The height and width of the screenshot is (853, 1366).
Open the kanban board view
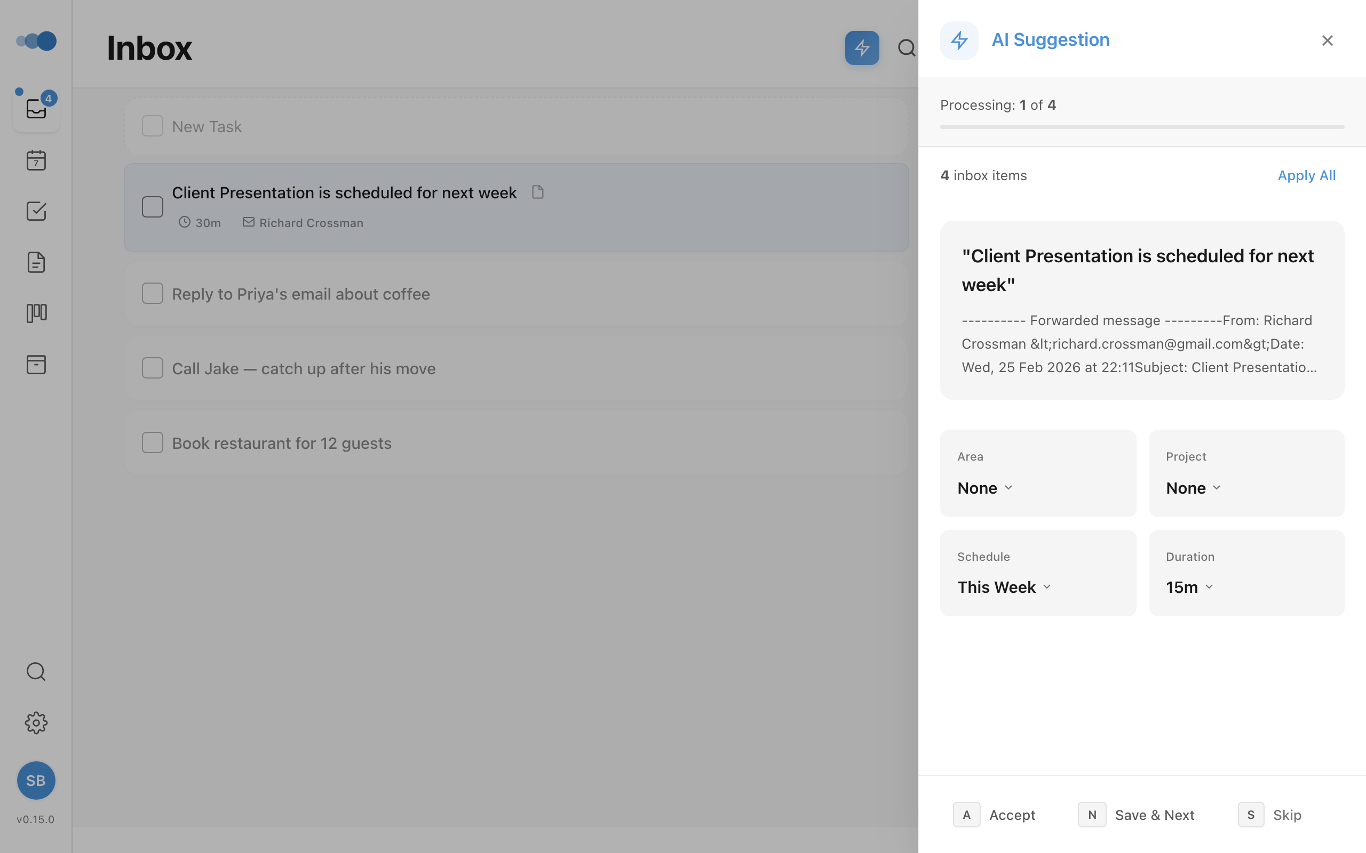point(36,313)
